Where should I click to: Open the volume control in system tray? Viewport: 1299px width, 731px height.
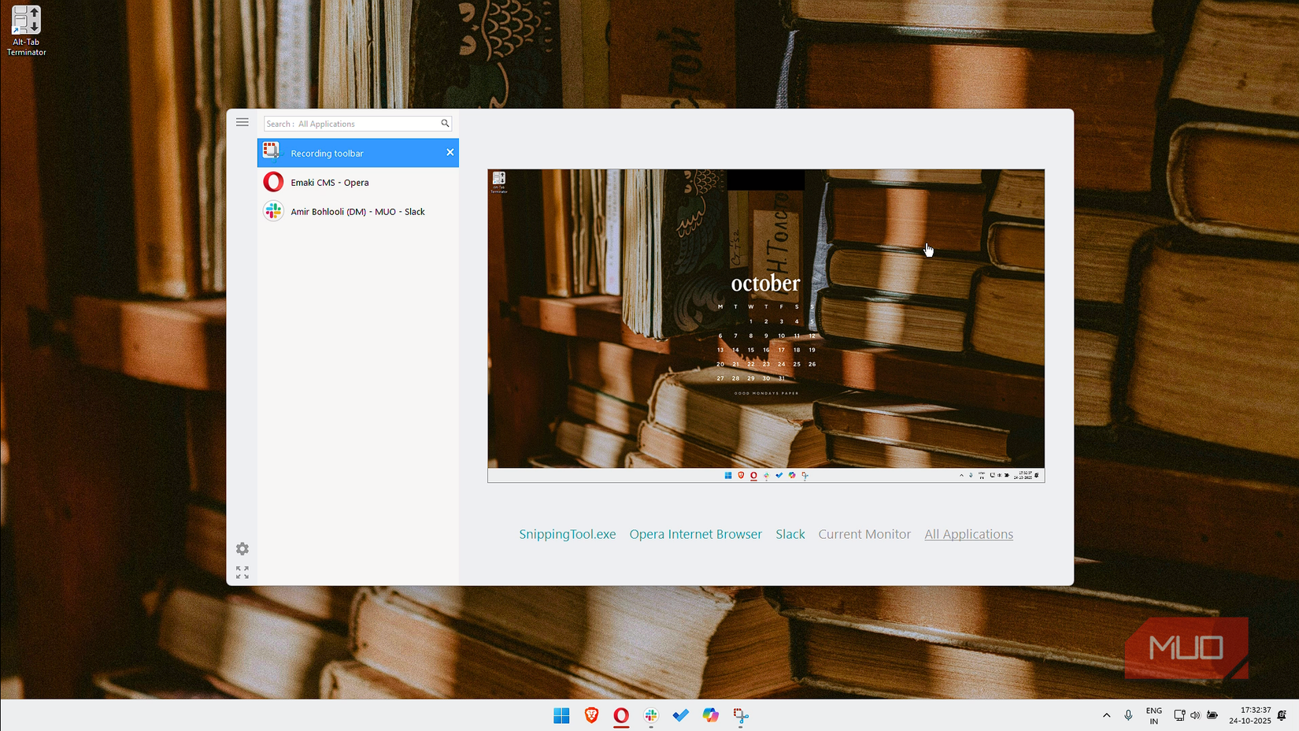point(1195,715)
